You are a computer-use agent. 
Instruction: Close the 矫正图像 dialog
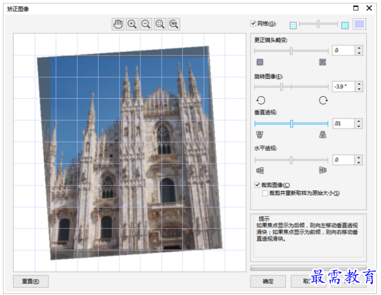coord(369,8)
